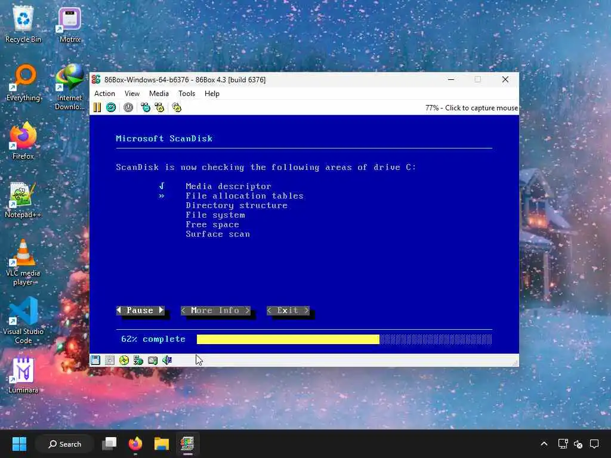Click the 'Directory structure' line
The image size is (611, 458).
coord(236,205)
